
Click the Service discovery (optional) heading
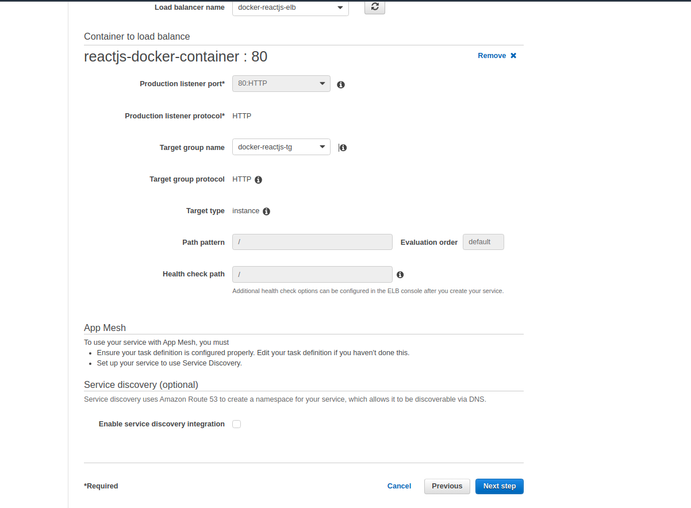141,385
